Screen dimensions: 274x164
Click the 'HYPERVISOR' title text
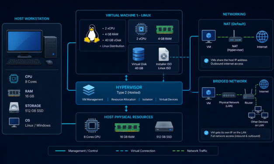pyautogui.click(x=129, y=87)
